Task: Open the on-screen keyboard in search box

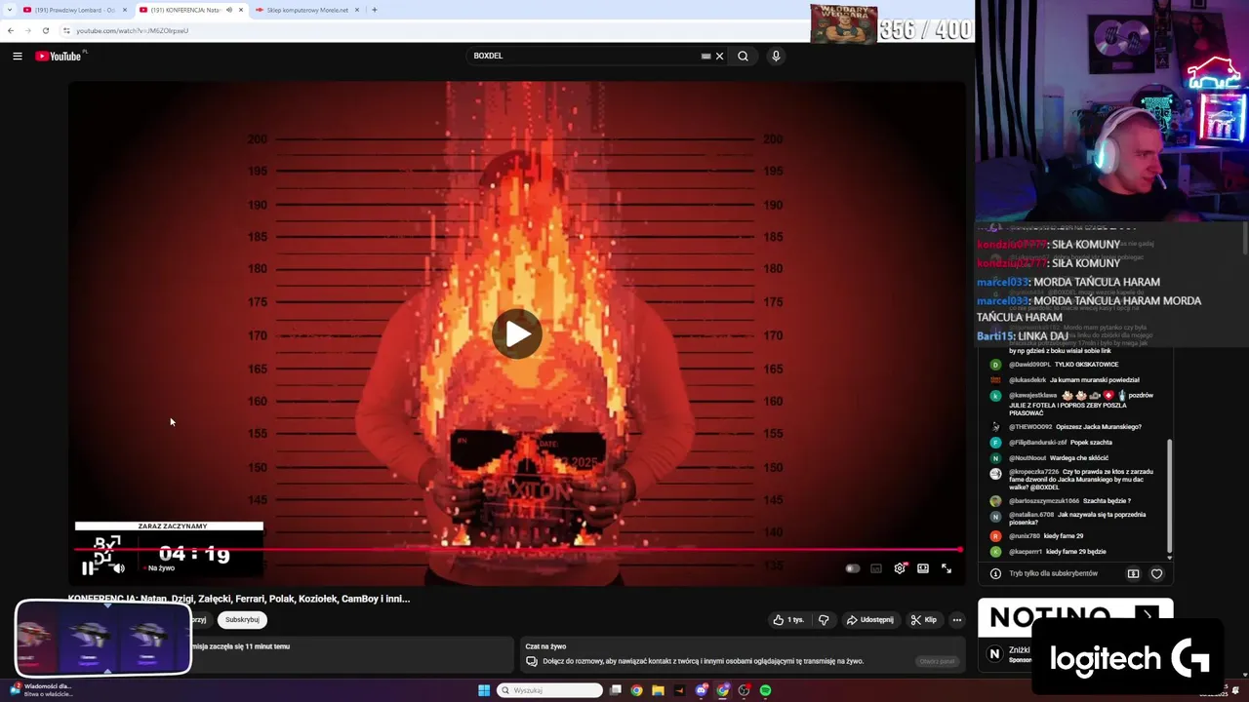Action: (x=705, y=56)
